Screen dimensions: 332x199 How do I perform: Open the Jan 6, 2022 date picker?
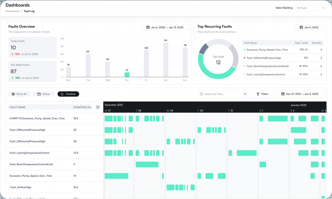tap(309, 27)
